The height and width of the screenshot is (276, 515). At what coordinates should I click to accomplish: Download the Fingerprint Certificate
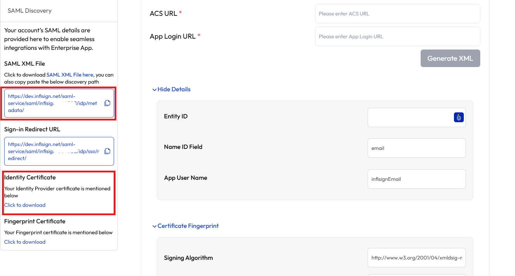click(25, 242)
